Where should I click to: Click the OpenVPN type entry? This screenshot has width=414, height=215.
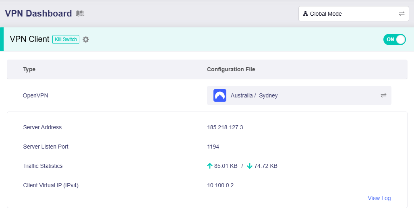(x=36, y=95)
